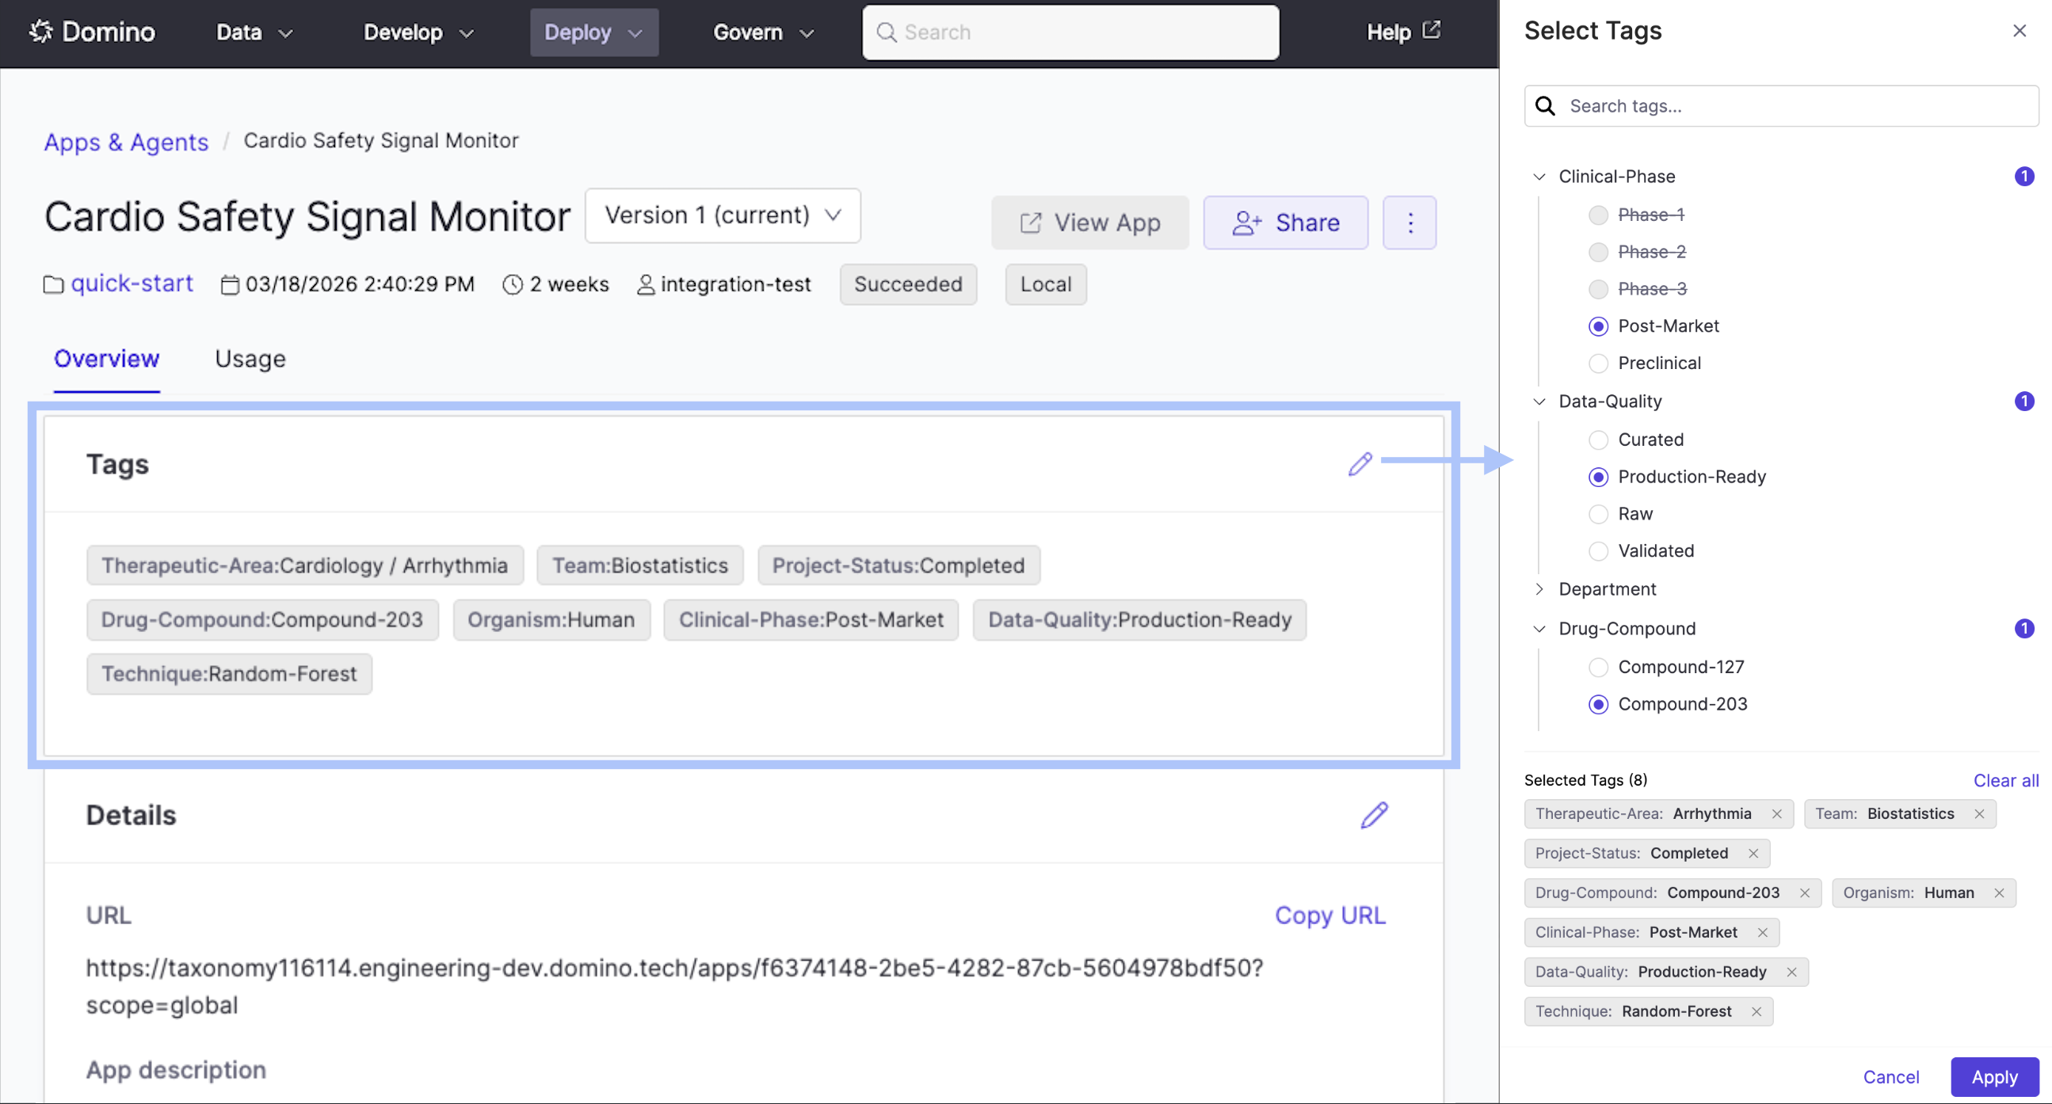Click the Apply button
The height and width of the screenshot is (1104, 2052).
pyautogui.click(x=1993, y=1077)
